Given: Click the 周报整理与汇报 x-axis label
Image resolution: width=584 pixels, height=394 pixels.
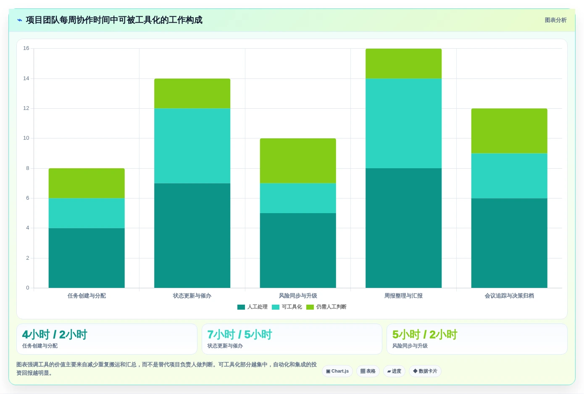Looking at the screenshot, I should point(404,296).
